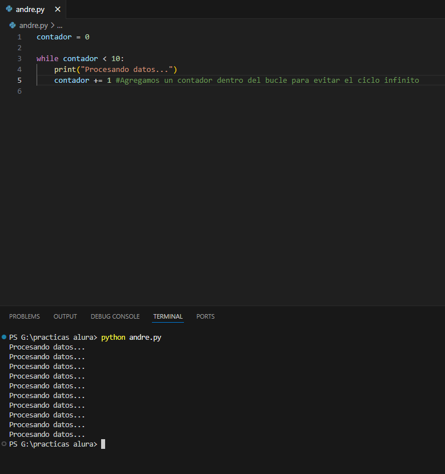Image resolution: width=445 pixels, height=474 pixels.
Task: Switch to the PROBLEMS panel tab
Action: pyautogui.click(x=25, y=316)
